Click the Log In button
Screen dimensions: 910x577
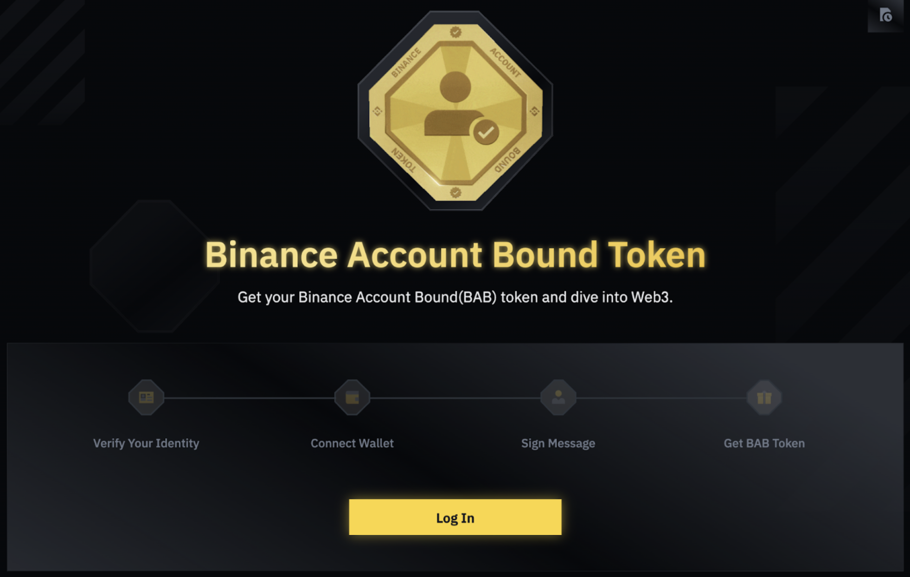coord(455,517)
